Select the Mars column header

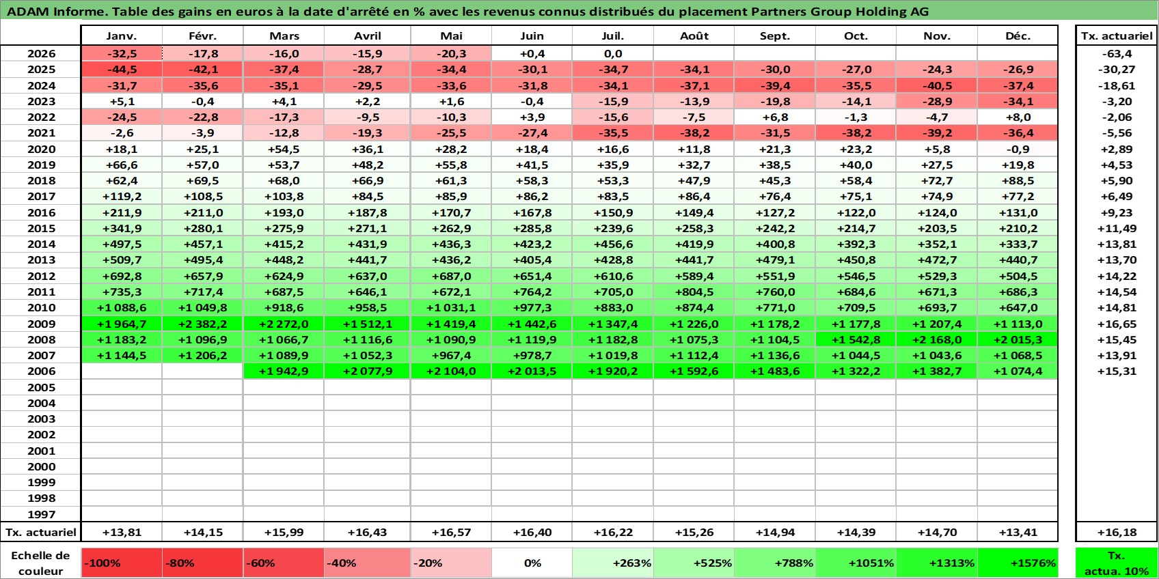(x=284, y=36)
